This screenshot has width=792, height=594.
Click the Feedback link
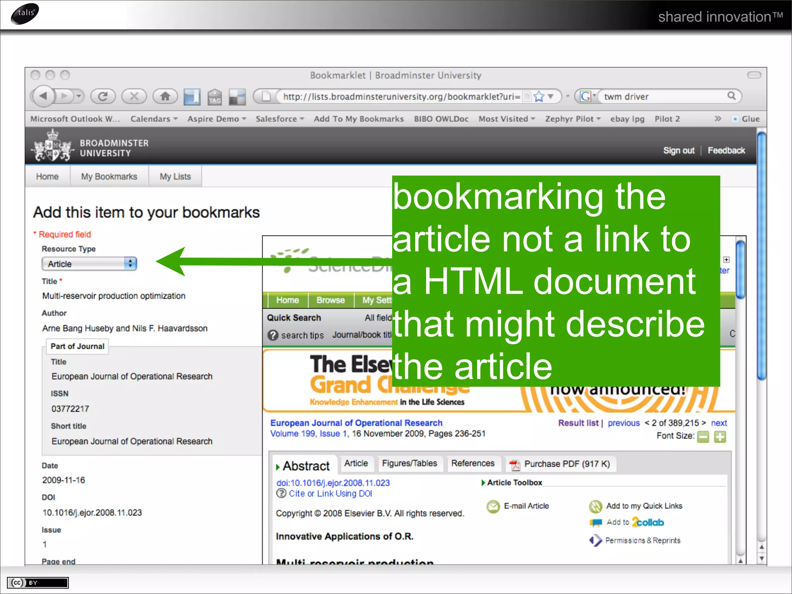point(726,150)
